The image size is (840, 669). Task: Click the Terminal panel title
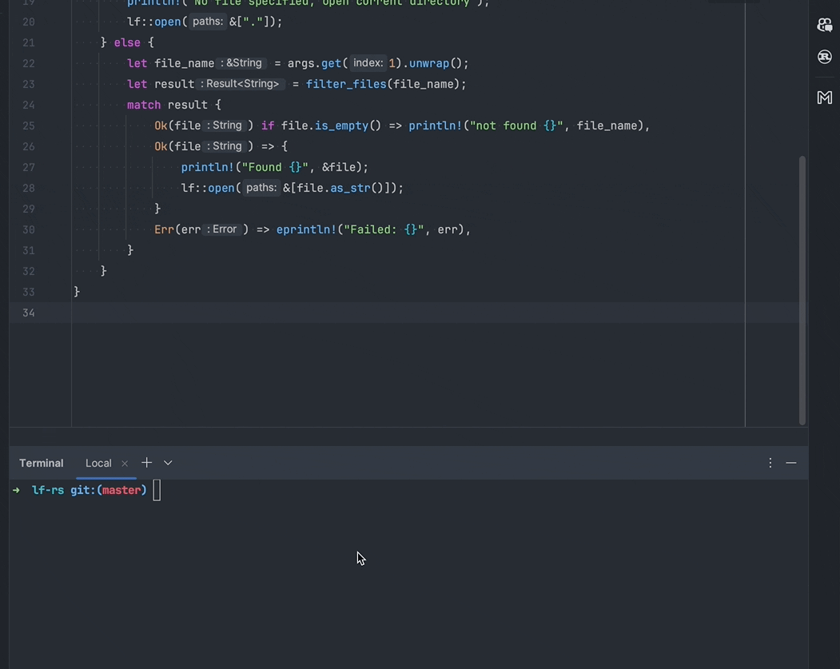tap(42, 464)
